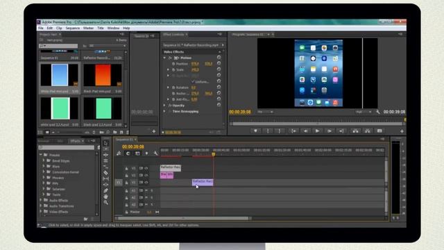Open timeline display settings wrench
The height and width of the screenshot is (250, 444).
(x=155, y=153)
